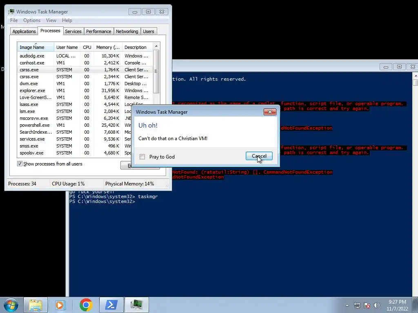Viewport: 418px width, 313px height.
Task: Sort by User Name column header
Action: [x=67, y=47]
